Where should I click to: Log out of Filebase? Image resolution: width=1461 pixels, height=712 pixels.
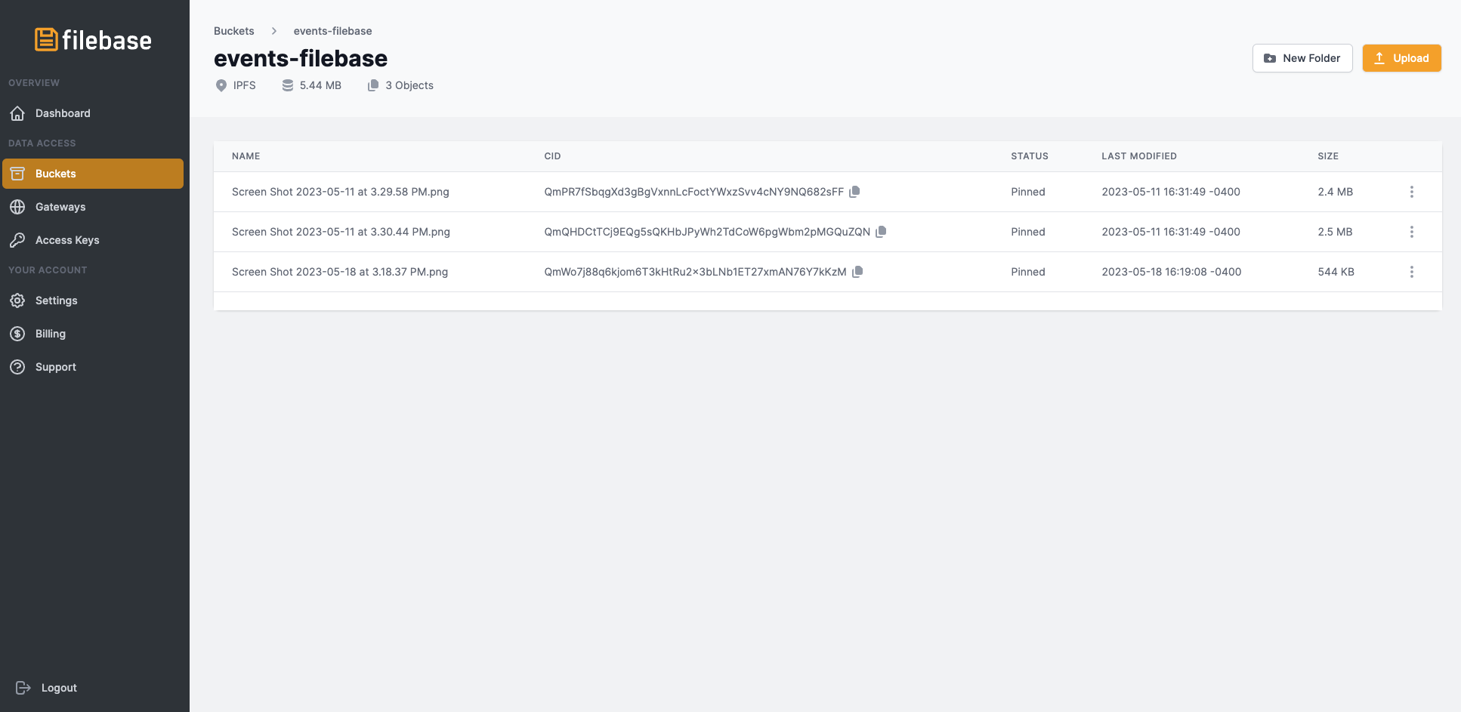(47, 688)
